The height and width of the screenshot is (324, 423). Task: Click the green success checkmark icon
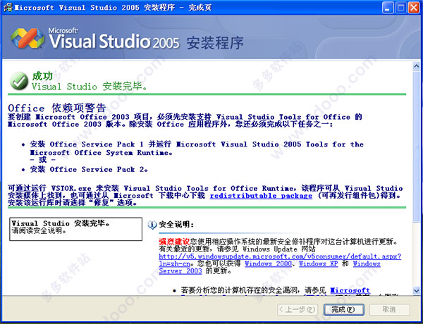(x=19, y=81)
